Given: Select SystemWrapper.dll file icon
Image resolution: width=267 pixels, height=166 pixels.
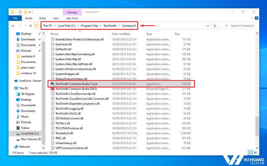Looking at the screenshot, I should tap(52, 74).
